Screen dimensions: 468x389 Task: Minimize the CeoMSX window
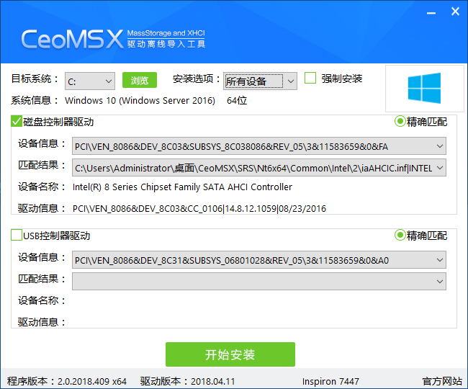pos(431,12)
